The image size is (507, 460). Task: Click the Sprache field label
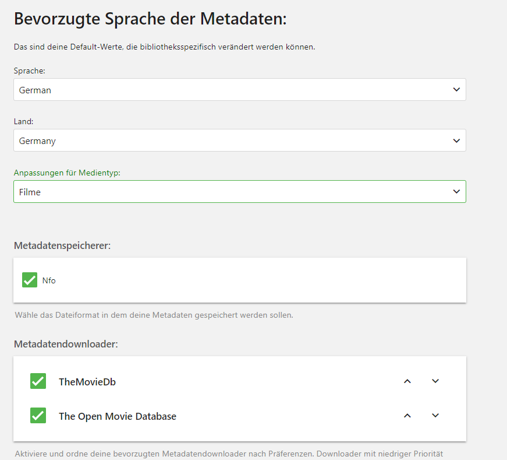point(30,71)
